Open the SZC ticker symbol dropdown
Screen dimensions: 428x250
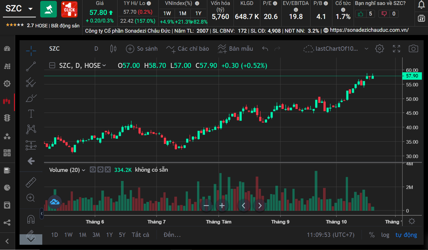[x=30, y=9]
